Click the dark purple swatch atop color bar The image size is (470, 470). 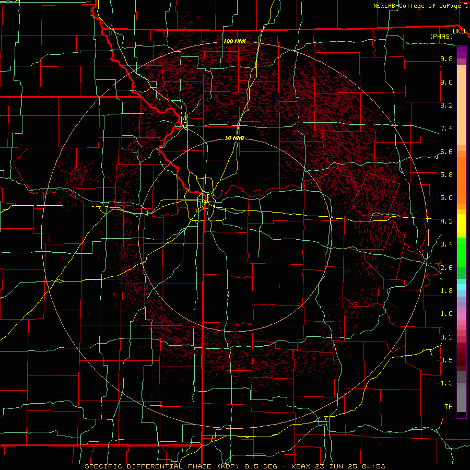pyautogui.click(x=461, y=52)
